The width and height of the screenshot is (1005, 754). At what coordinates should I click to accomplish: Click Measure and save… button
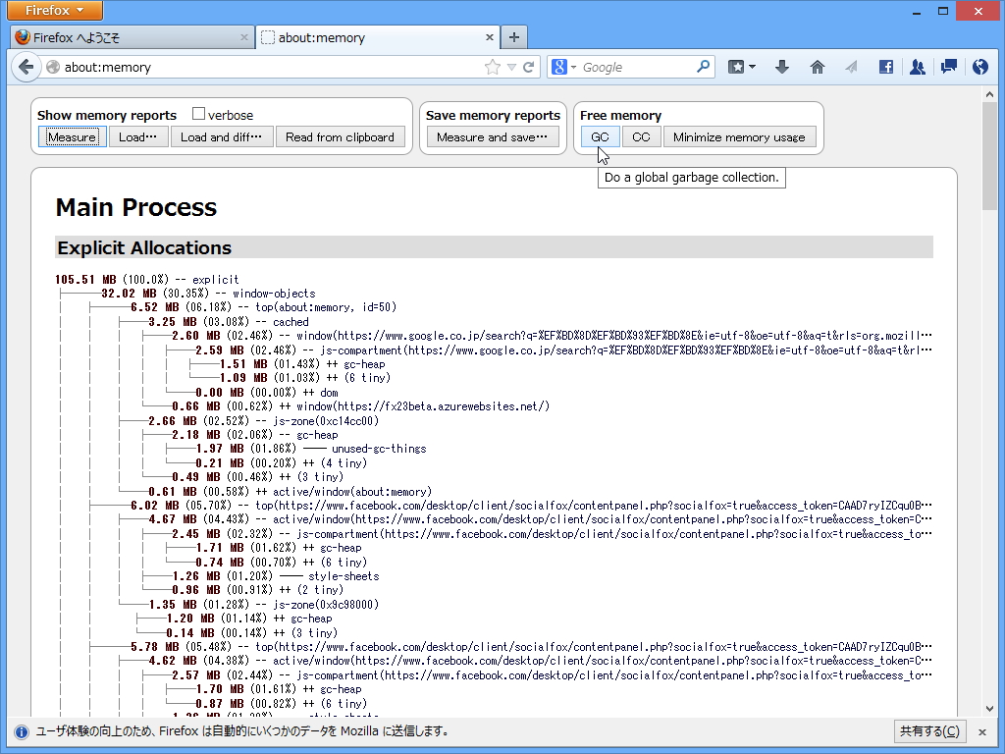[493, 137]
